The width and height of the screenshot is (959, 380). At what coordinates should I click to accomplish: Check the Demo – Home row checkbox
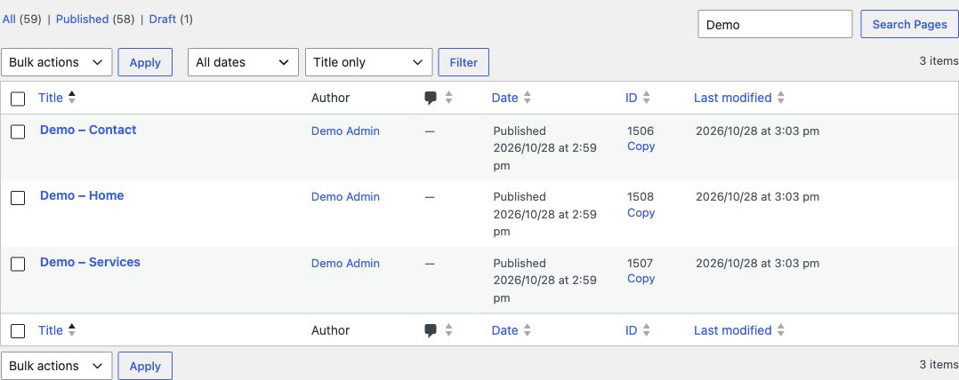pyautogui.click(x=18, y=198)
